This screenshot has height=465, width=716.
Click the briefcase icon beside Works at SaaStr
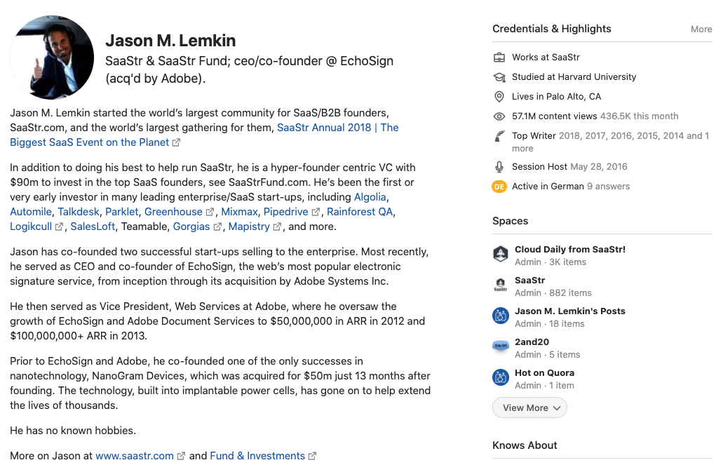pos(499,58)
